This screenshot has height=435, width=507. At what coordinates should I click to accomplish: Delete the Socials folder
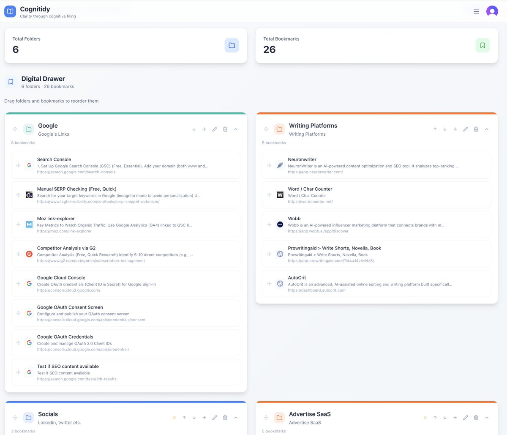[225, 418]
